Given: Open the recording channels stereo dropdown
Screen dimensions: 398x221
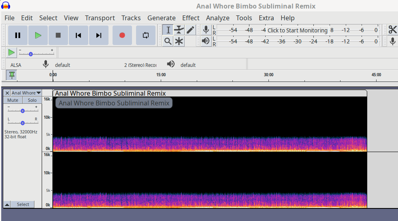Looking at the screenshot, I should [x=140, y=65].
